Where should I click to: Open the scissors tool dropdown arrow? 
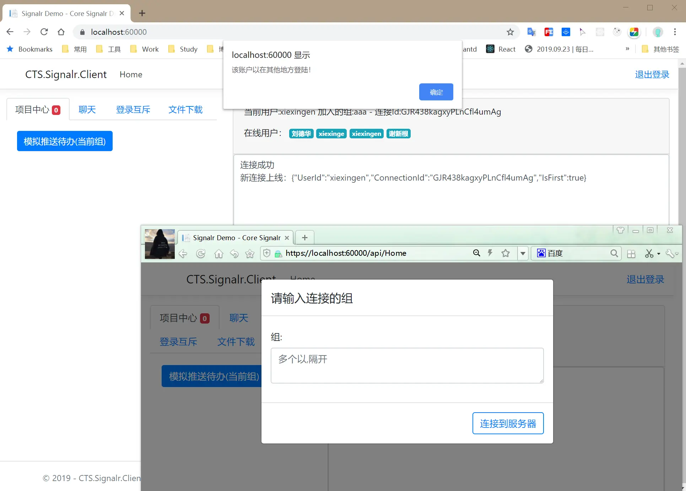click(659, 254)
